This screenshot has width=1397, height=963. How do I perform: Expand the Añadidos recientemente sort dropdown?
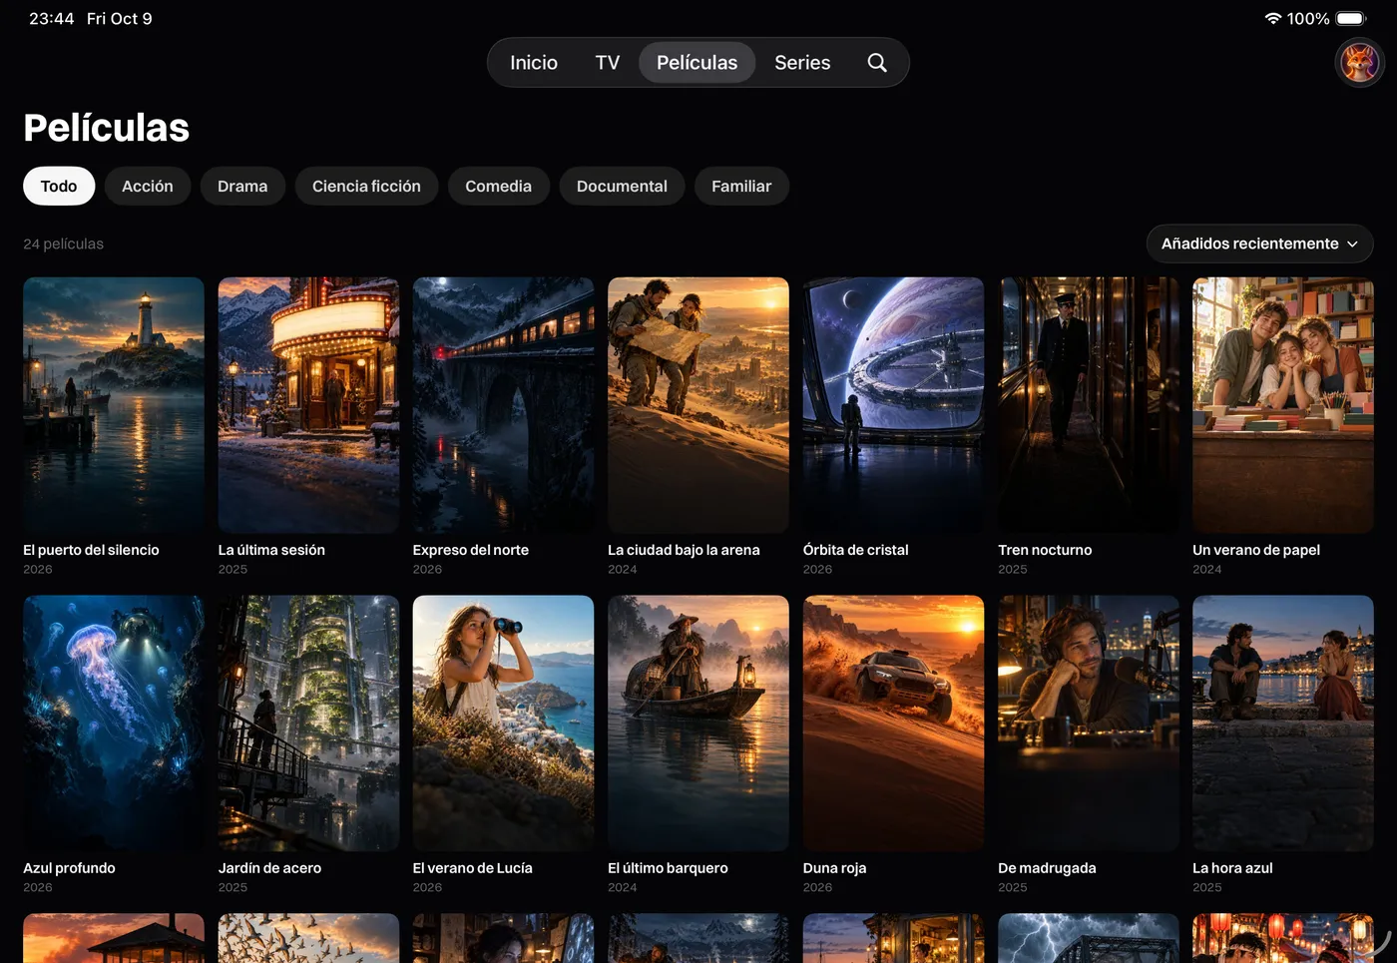coord(1259,243)
